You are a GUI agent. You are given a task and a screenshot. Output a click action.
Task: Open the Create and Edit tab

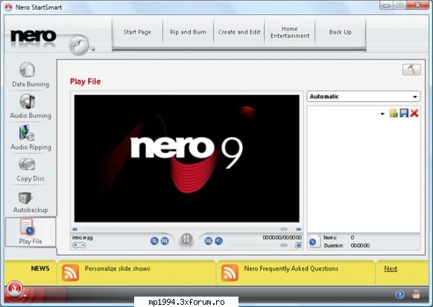[239, 32]
